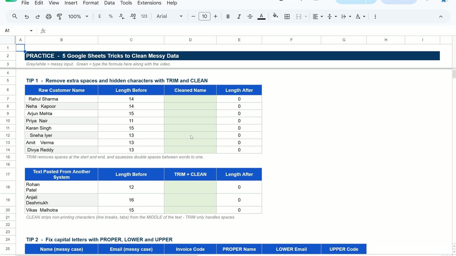The image size is (456, 256).
Task: Select row 7 header
Action: tap(8, 99)
